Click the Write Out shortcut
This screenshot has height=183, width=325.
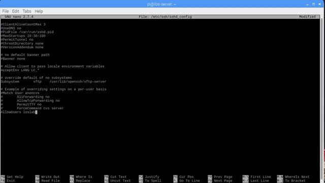click(47, 177)
